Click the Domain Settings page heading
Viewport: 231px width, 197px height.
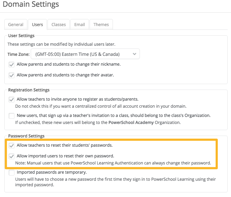click(x=31, y=5)
